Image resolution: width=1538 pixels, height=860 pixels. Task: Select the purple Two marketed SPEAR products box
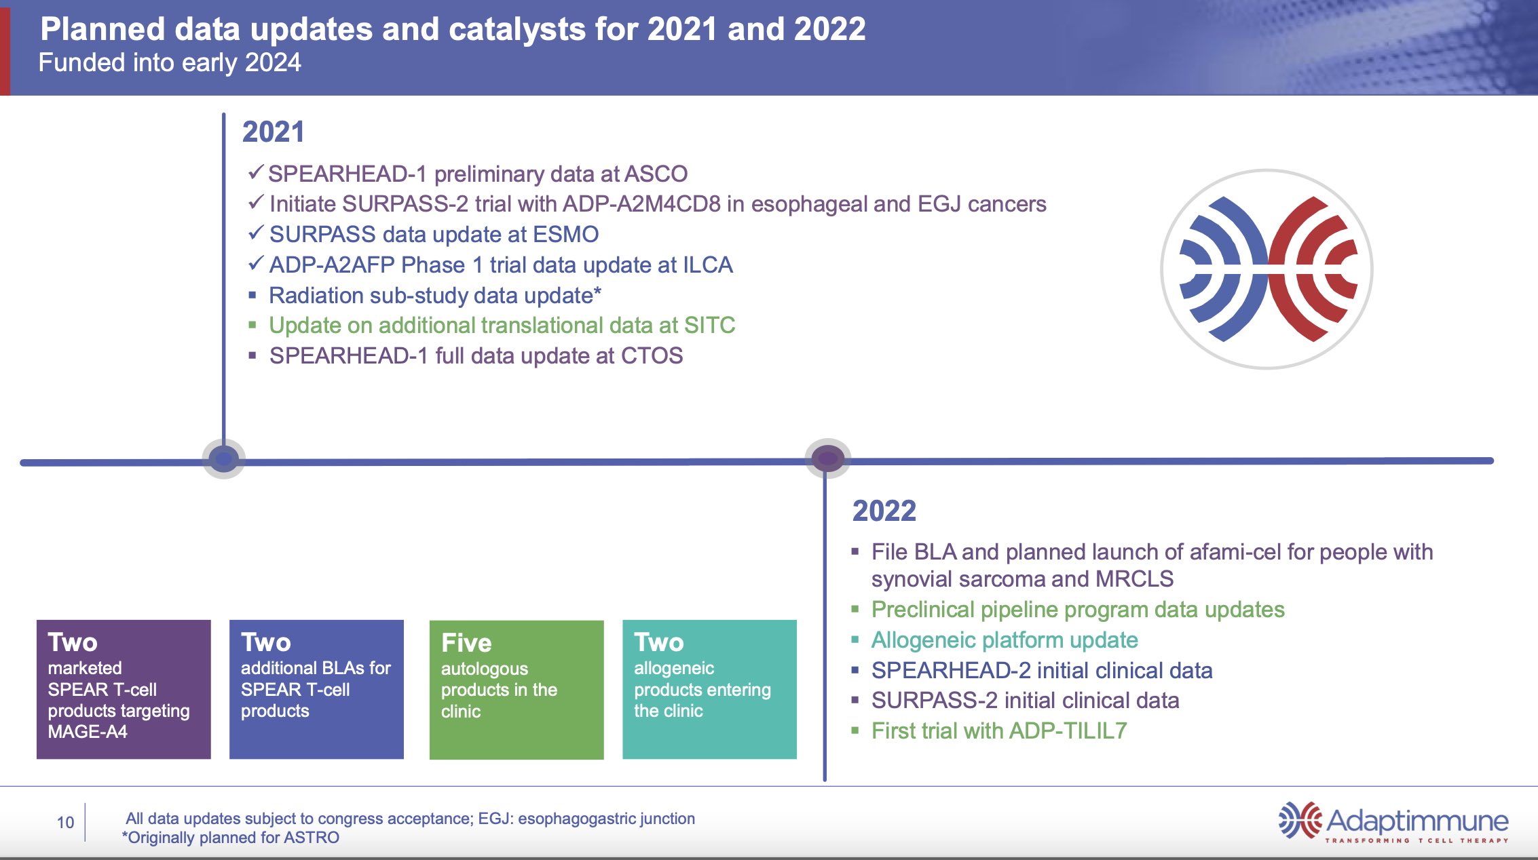coord(124,688)
